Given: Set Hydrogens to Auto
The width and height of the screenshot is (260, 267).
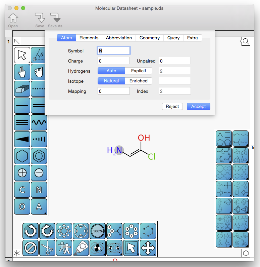Looking at the screenshot, I should coord(111,71).
